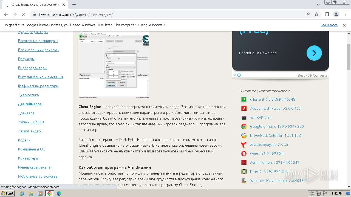Open Microsoft Edge from the taskbar

click(x=59, y=193)
